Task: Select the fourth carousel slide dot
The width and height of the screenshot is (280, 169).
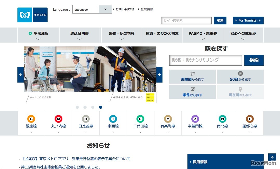Action: click(x=101, y=107)
